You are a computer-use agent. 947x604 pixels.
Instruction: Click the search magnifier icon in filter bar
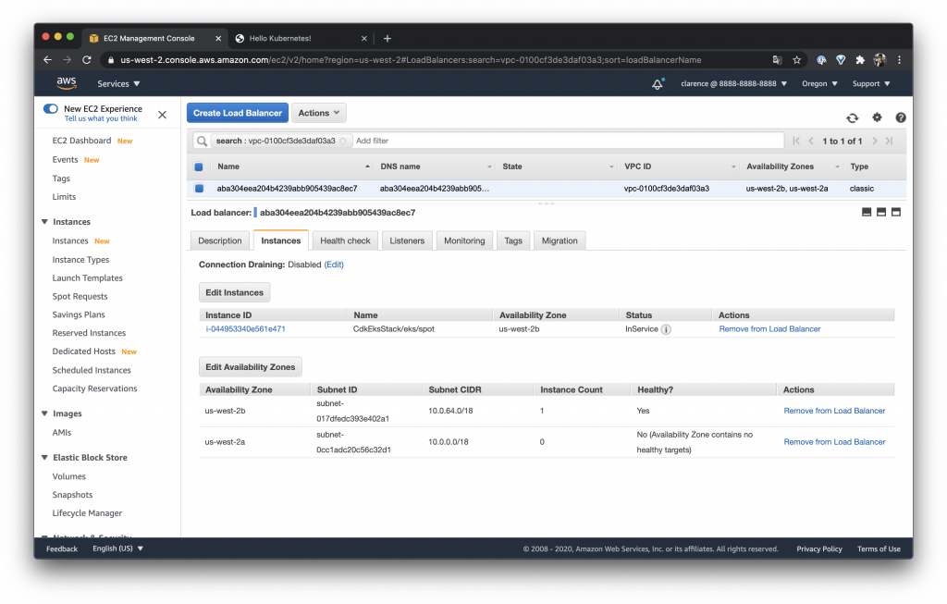(x=202, y=141)
